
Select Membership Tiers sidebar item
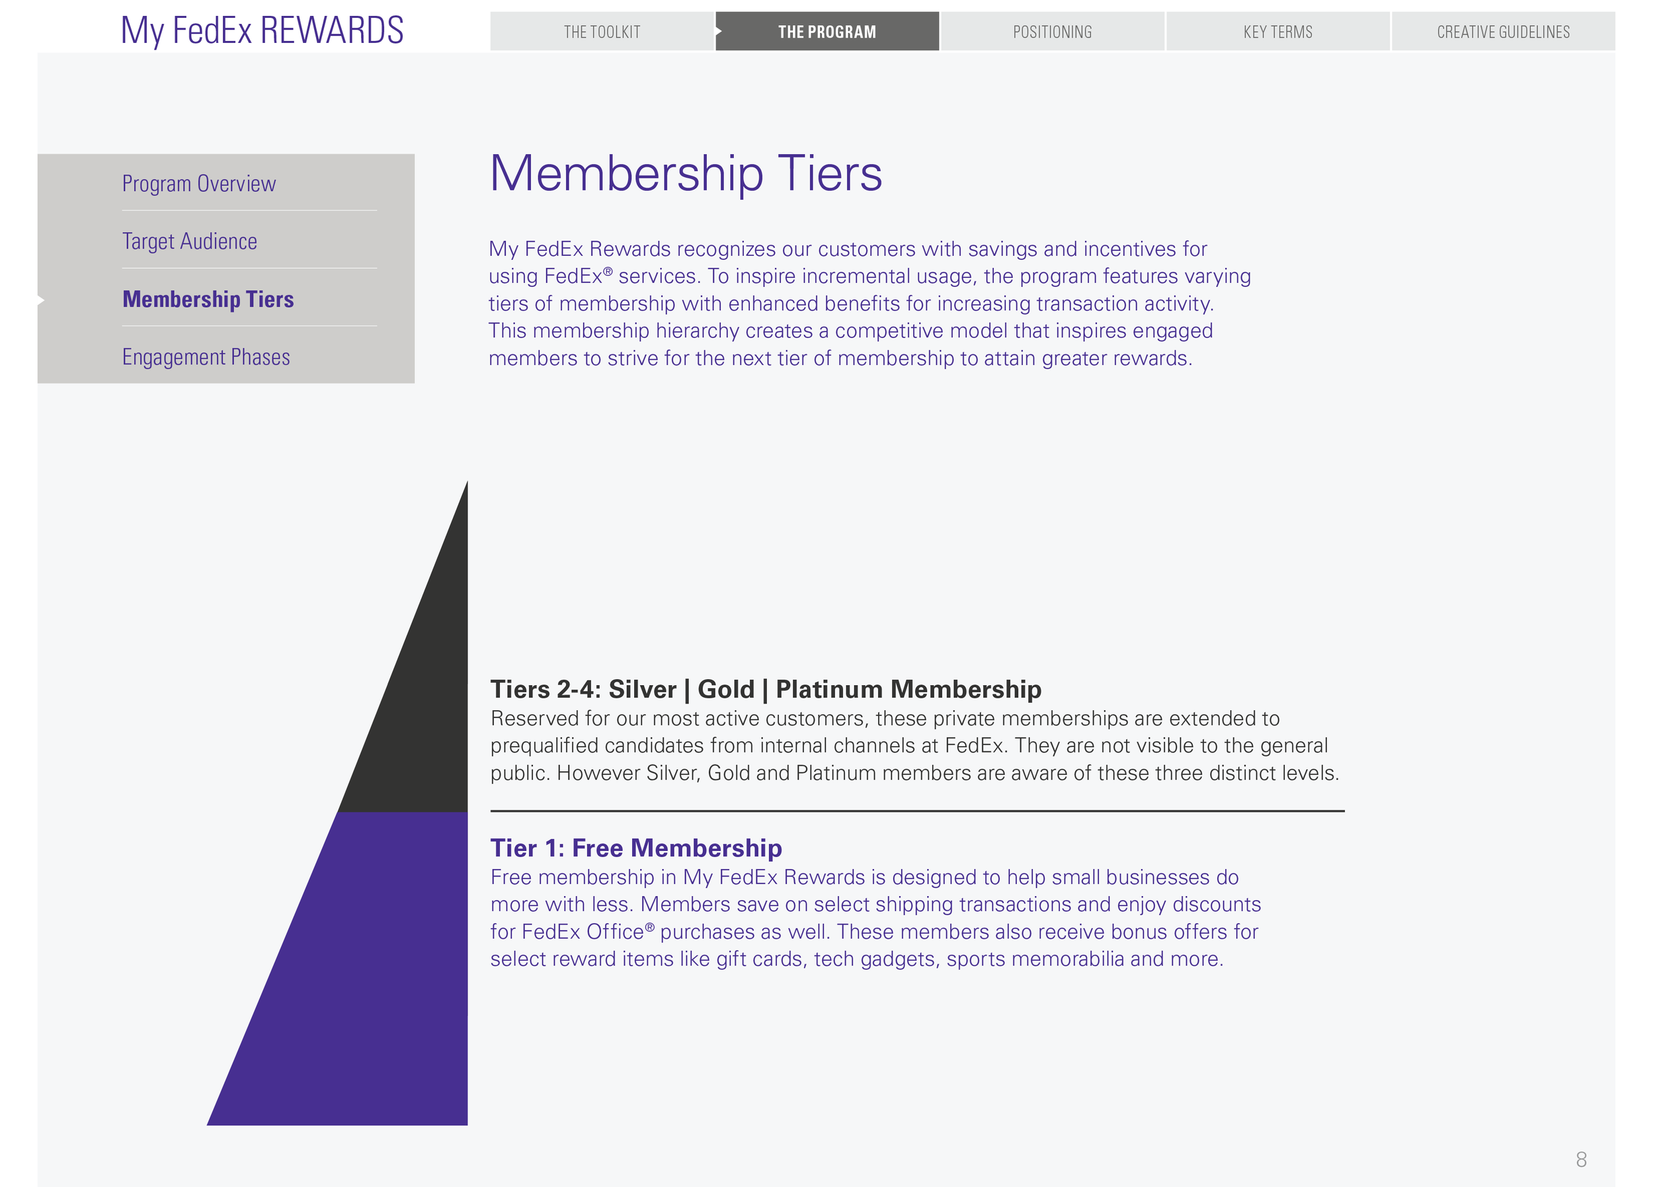click(208, 299)
